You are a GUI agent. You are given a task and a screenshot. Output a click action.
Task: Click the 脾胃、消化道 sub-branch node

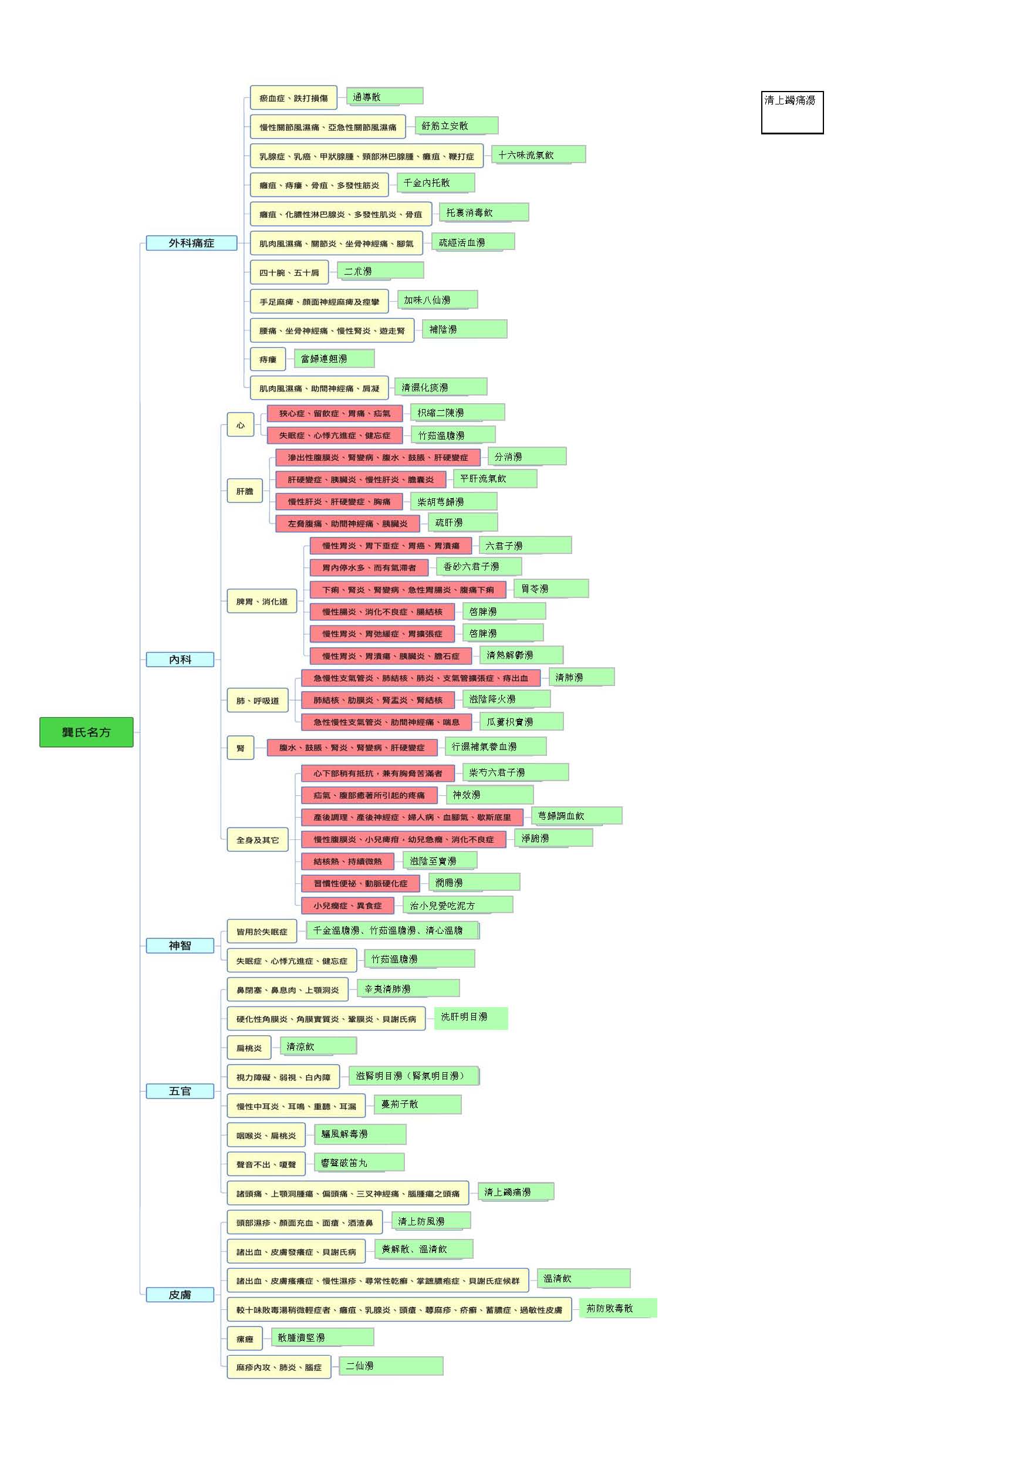click(x=262, y=601)
